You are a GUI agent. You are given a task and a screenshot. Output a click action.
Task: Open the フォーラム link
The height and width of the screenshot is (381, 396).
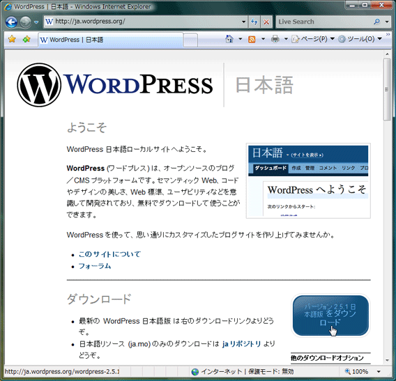pos(95,266)
